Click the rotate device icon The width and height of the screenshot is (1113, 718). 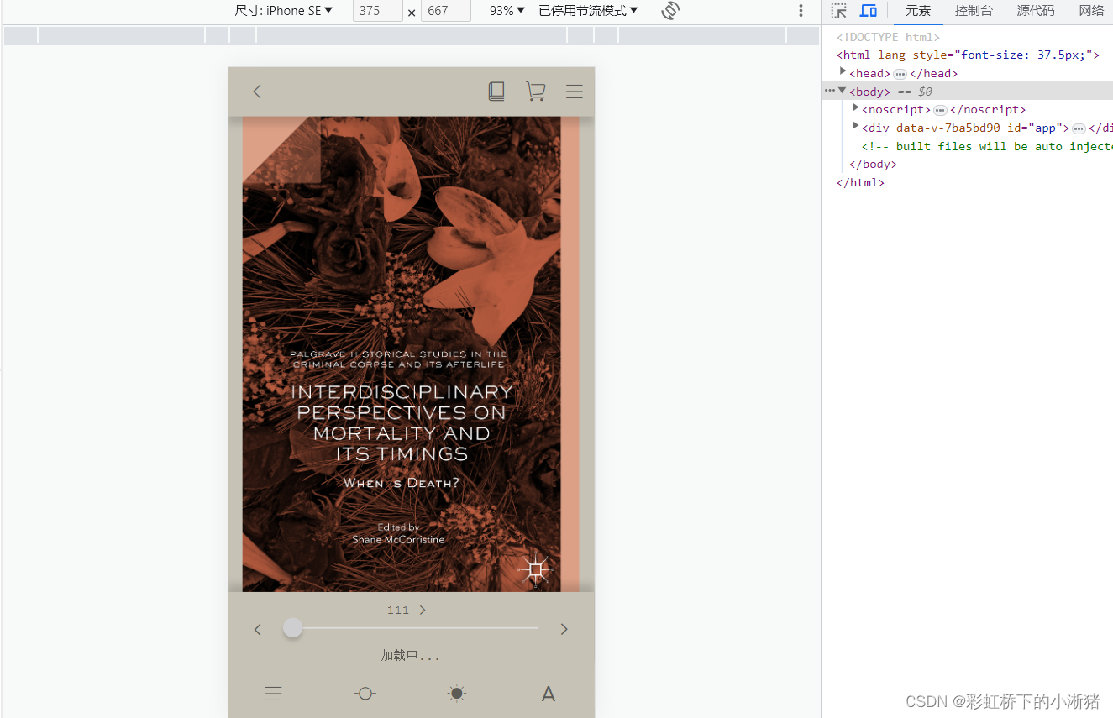tap(669, 11)
